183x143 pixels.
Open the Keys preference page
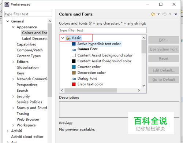click(20, 73)
